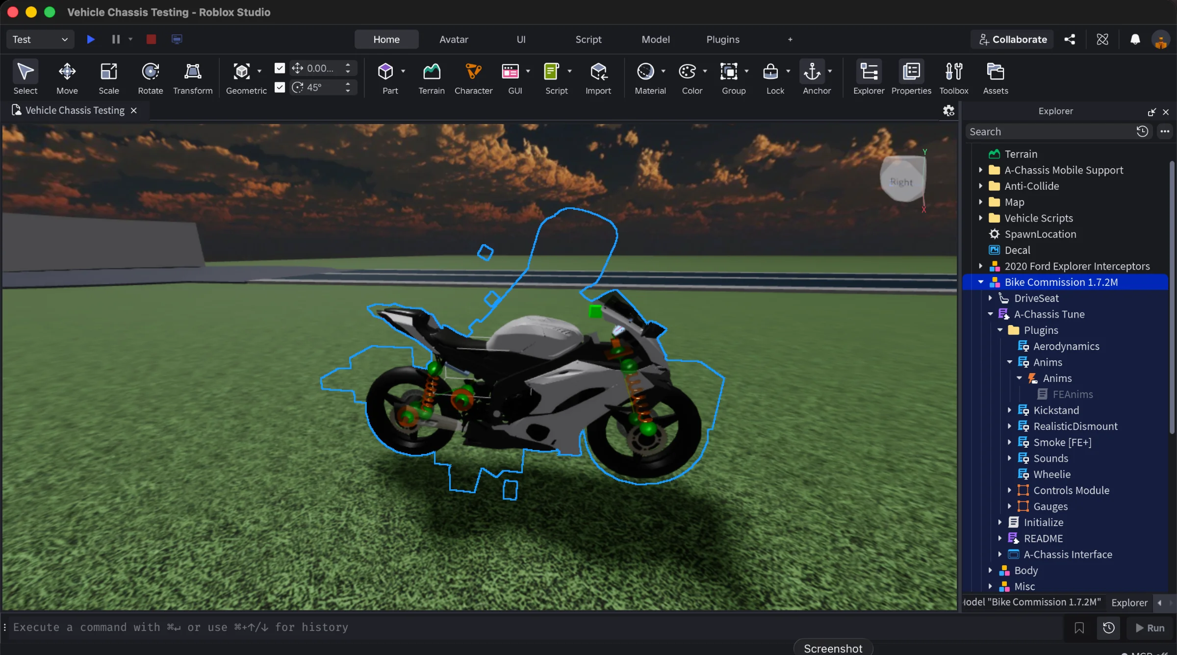Switch to the Model tab

pyautogui.click(x=656, y=39)
